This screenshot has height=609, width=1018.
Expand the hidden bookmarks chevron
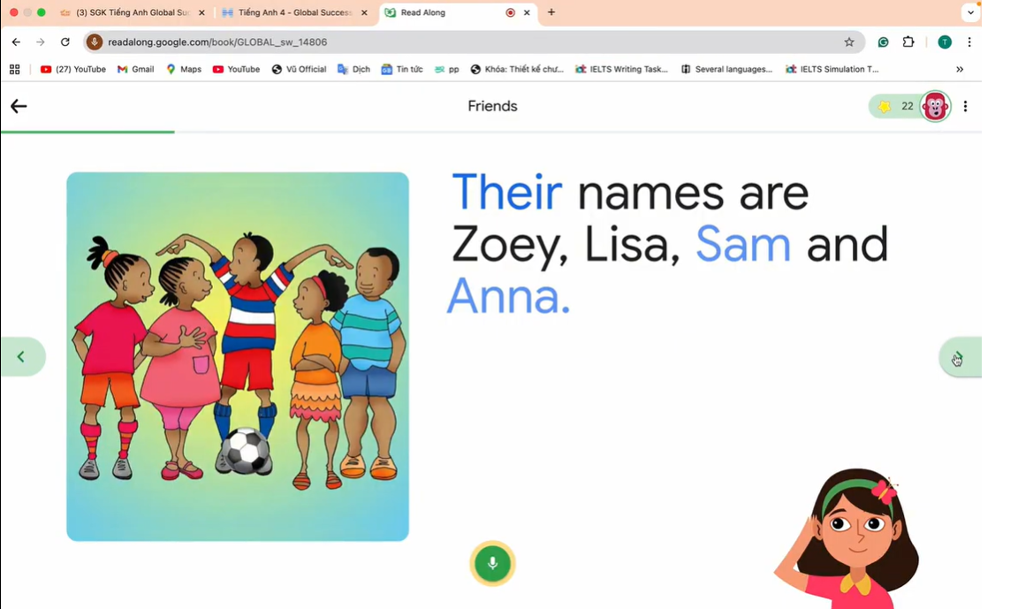[960, 70]
